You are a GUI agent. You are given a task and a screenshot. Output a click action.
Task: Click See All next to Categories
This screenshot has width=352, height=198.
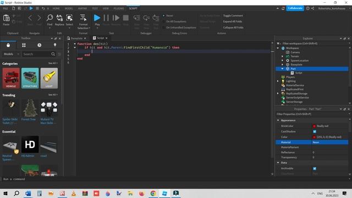pyautogui.click(x=53, y=63)
